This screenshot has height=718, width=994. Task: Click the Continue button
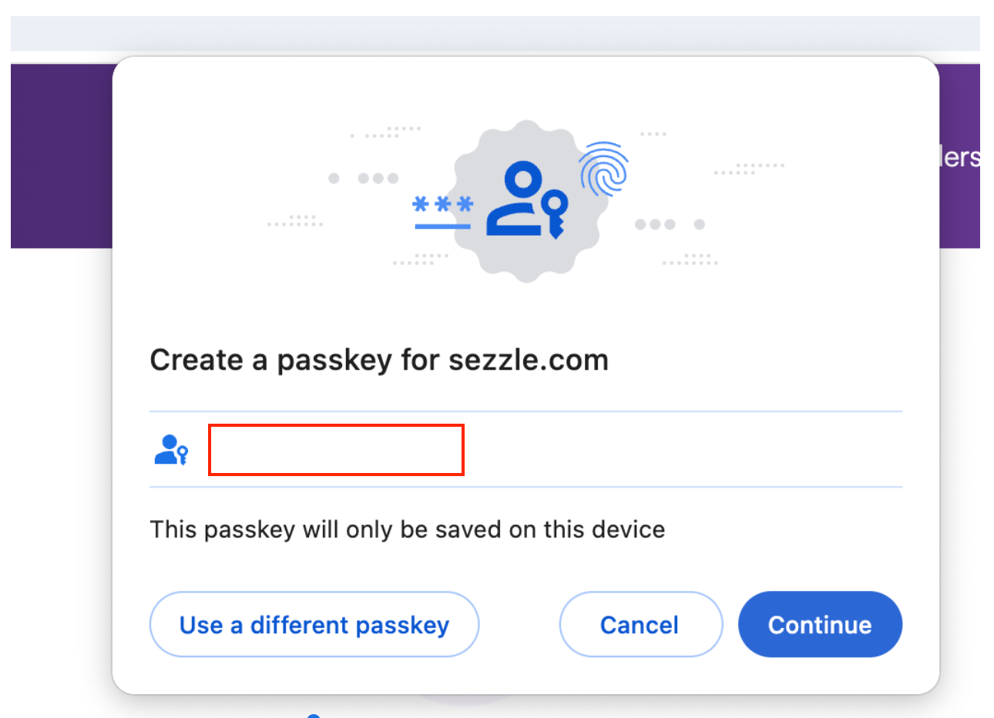point(820,624)
